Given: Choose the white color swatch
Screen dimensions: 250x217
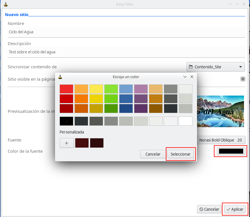Looking at the screenshot, I should tap(186, 121).
